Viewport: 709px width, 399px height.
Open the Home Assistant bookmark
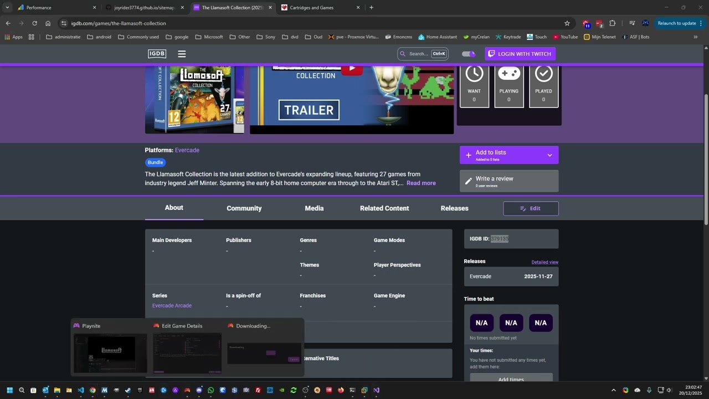[x=438, y=37]
